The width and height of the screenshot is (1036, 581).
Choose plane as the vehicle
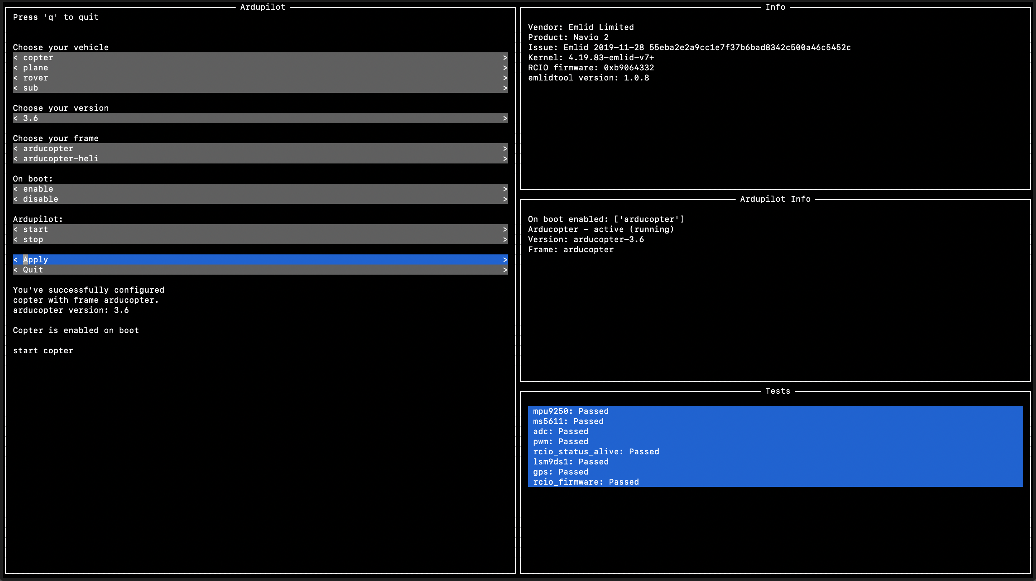tap(260, 67)
